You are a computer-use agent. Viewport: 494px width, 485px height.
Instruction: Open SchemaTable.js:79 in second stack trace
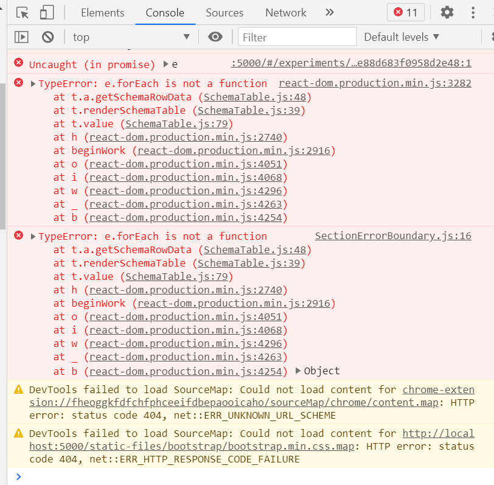click(177, 277)
